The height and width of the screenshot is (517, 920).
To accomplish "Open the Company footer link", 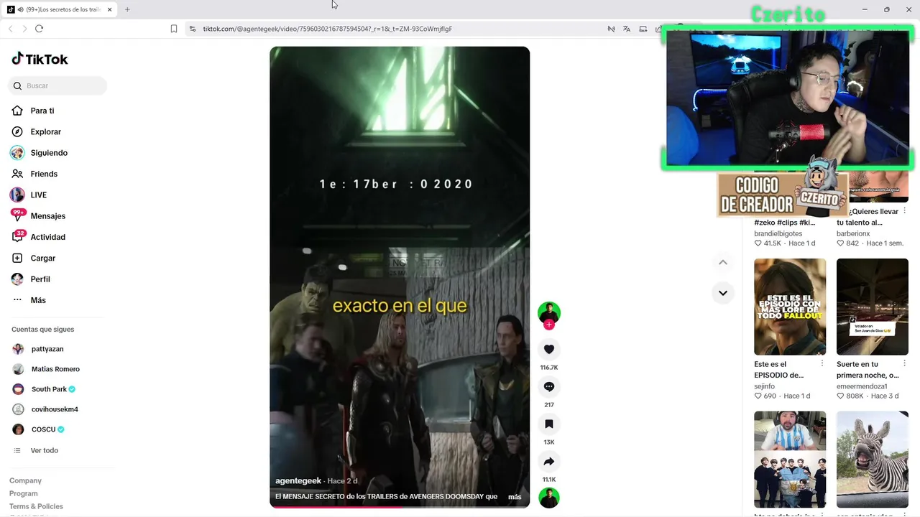I will (25, 480).
